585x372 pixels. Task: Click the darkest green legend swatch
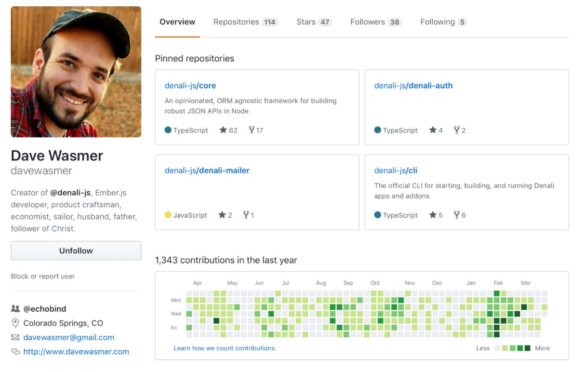click(x=527, y=348)
